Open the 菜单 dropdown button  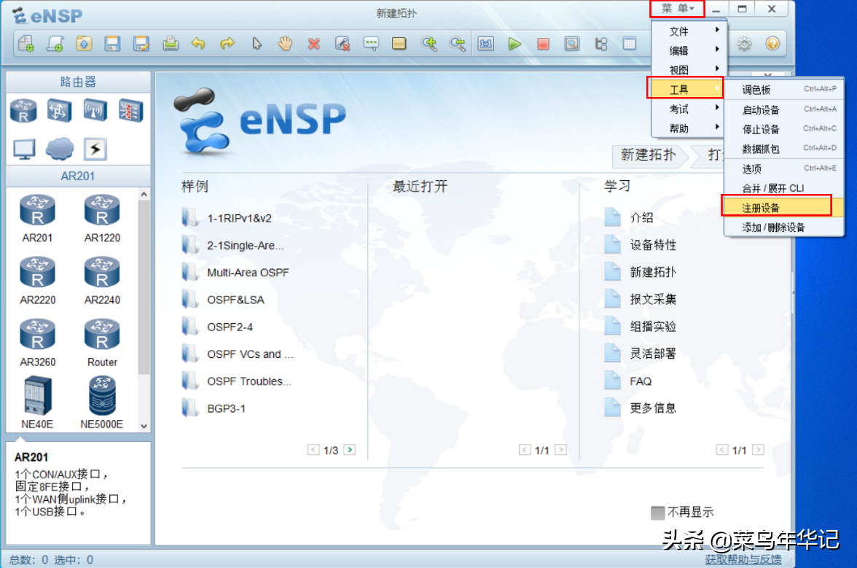(x=677, y=9)
